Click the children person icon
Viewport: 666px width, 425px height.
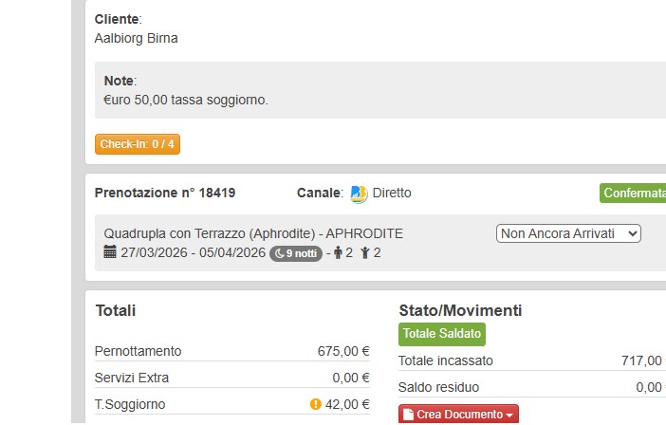pyautogui.click(x=365, y=253)
